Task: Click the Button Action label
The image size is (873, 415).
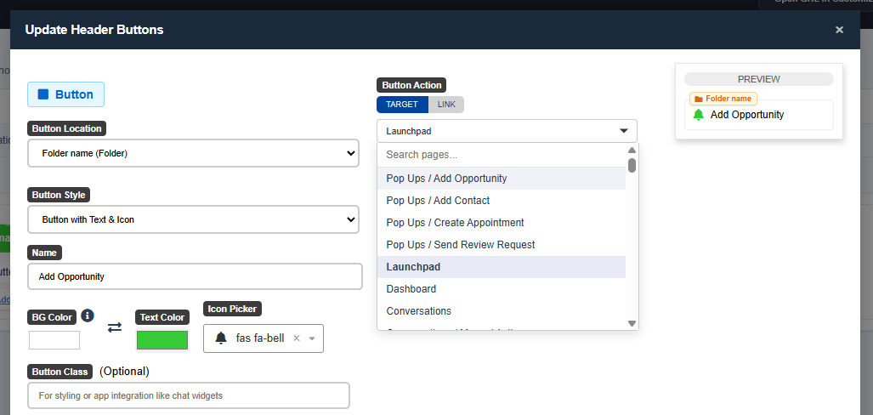Action: coord(411,85)
